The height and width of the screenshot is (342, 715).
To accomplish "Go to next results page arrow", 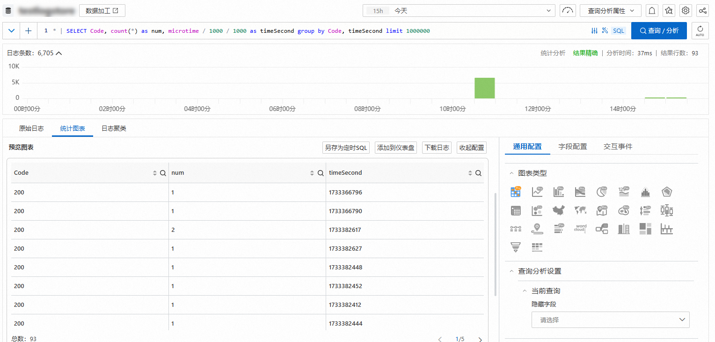I will click(x=480, y=339).
